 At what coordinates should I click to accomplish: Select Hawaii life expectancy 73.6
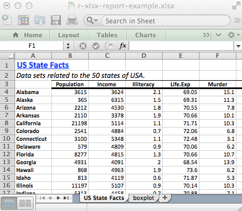[181, 170]
